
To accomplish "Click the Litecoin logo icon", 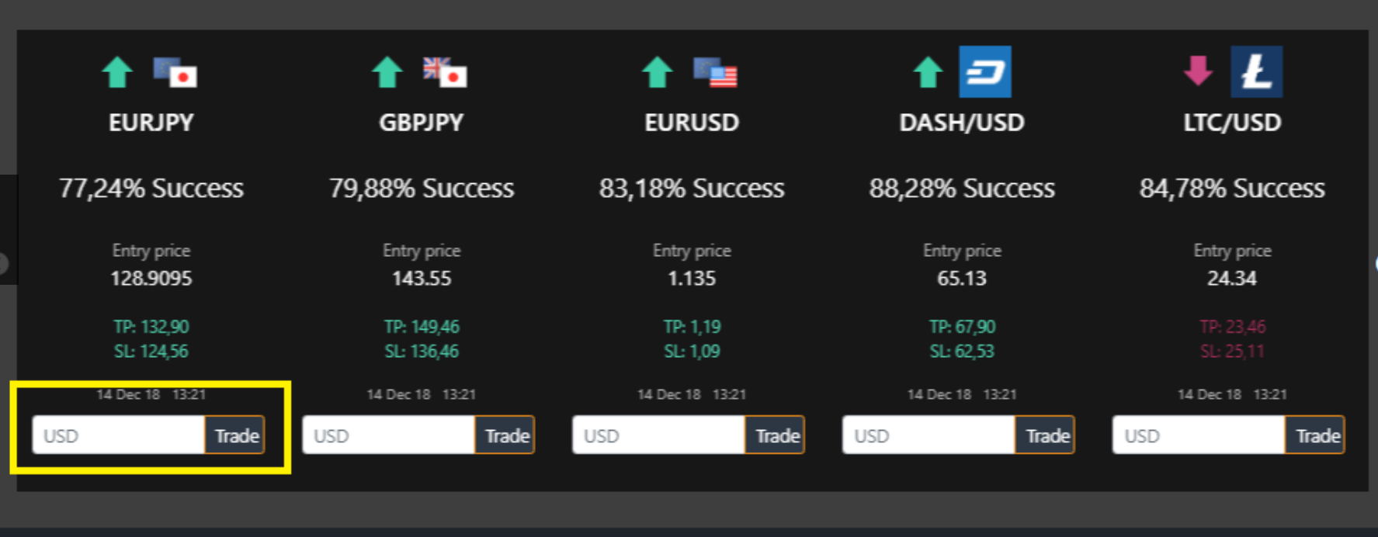I will click(x=1257, y=71).
